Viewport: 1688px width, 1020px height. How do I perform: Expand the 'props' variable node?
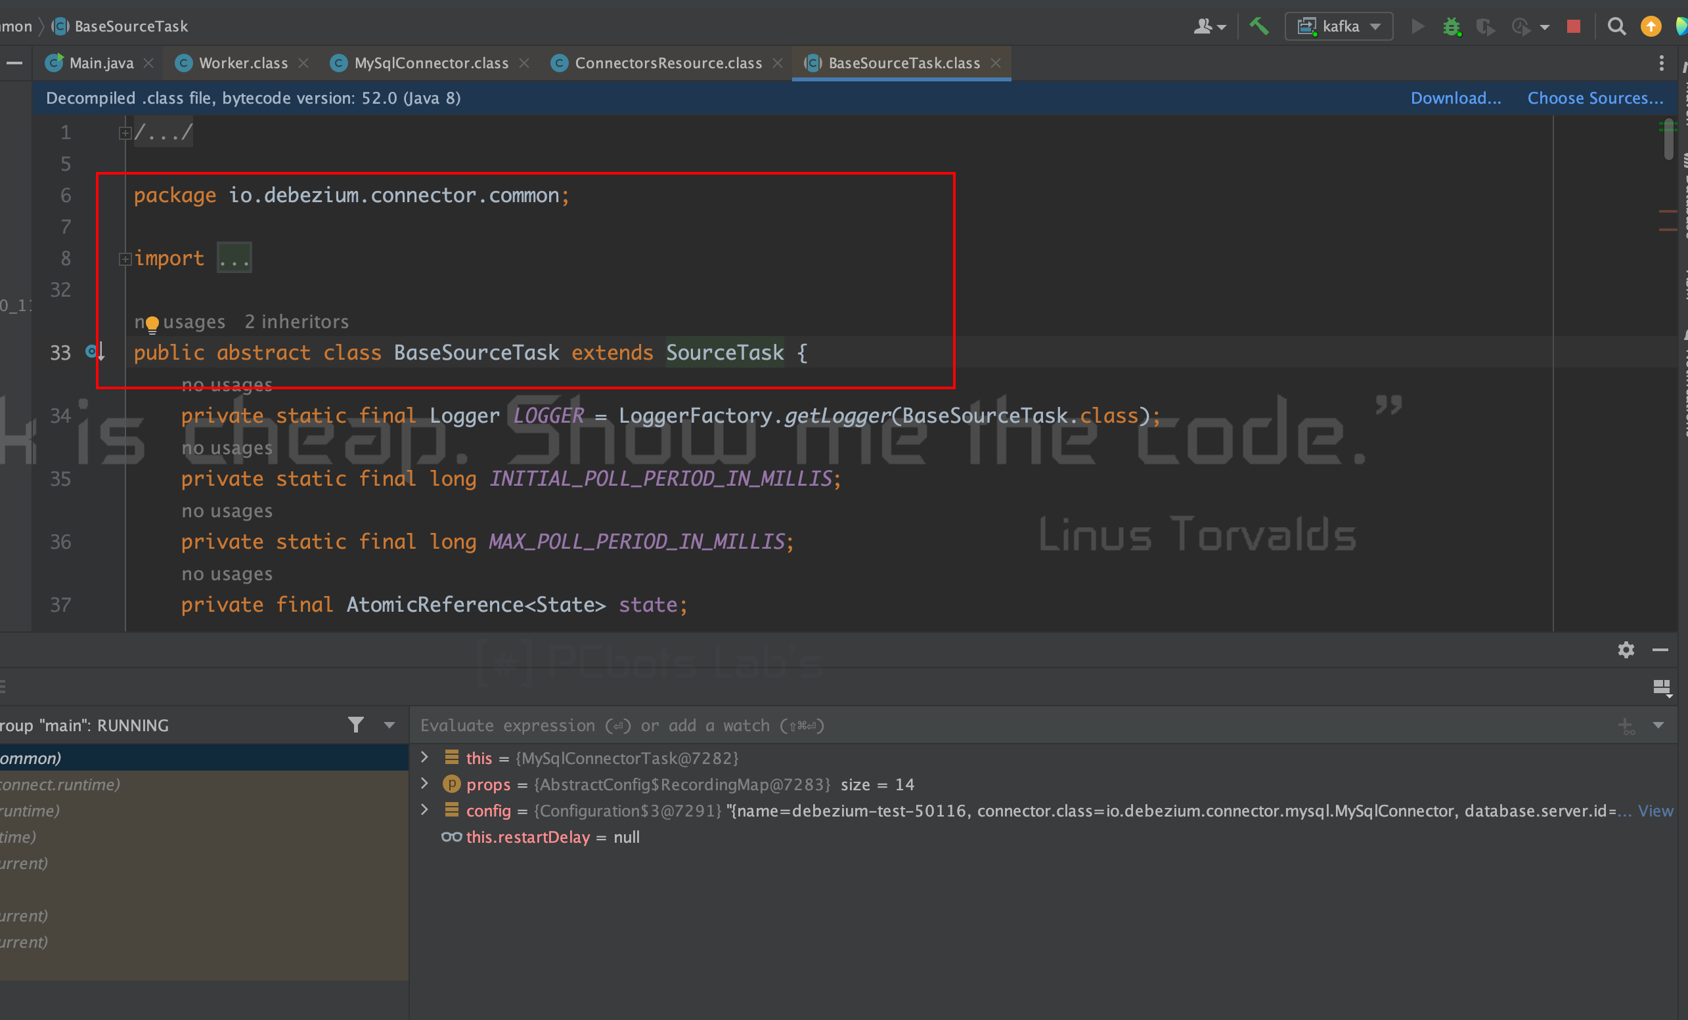pos(424,783)
